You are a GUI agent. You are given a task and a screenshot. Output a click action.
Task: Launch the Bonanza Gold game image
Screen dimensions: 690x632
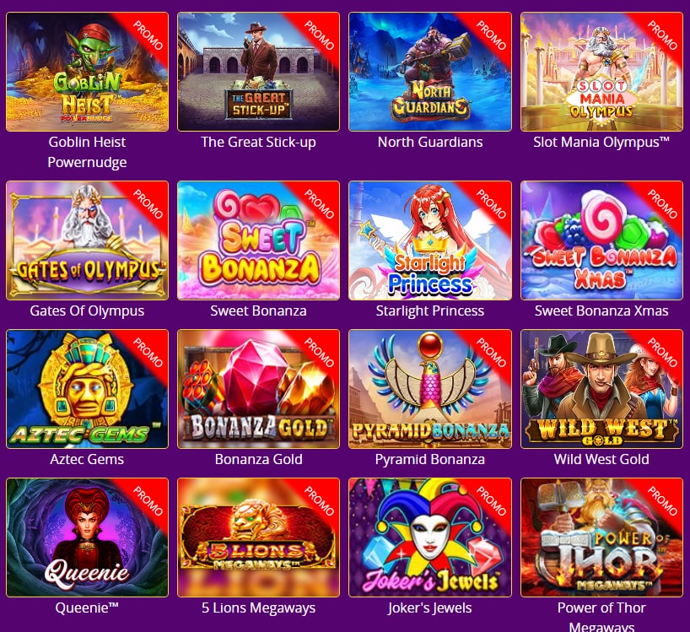[x=258, y=389]
